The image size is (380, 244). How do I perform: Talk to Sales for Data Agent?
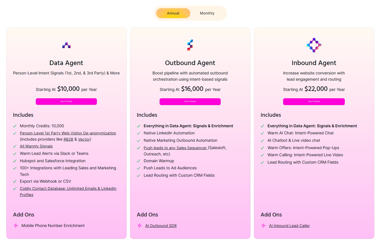(x=66, y=101)
